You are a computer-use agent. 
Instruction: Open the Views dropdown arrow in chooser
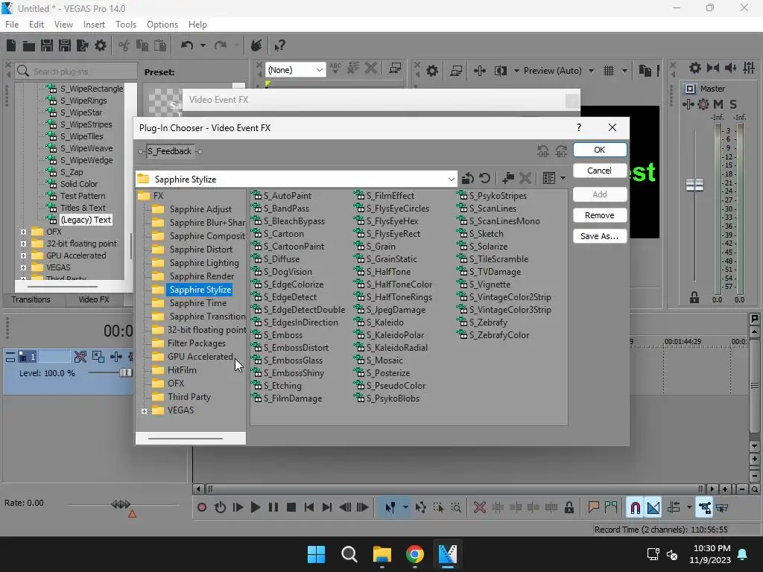click(563, 179)
